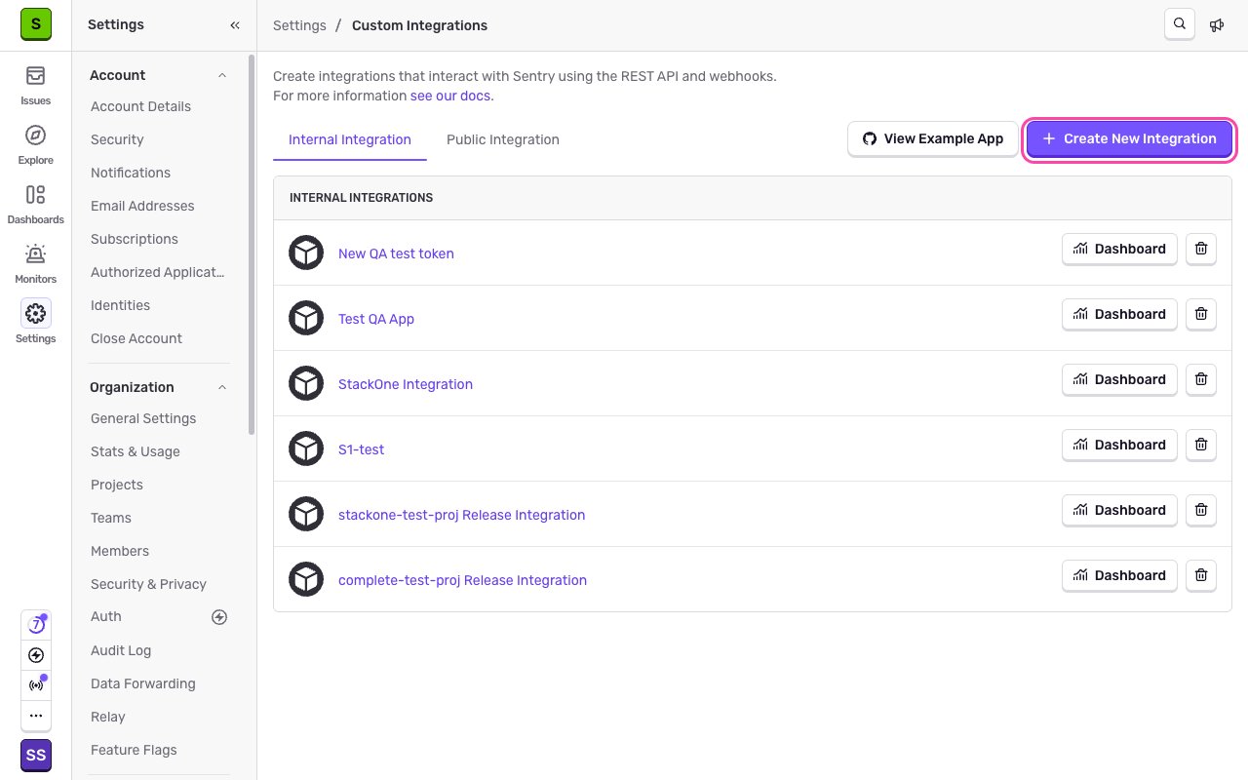Open Subscriptions settings
Screen dimensions: 1248x780
click(135, 239)
